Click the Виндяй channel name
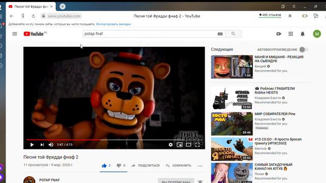Viewport: 326px width, 183px height. point(260,67)
